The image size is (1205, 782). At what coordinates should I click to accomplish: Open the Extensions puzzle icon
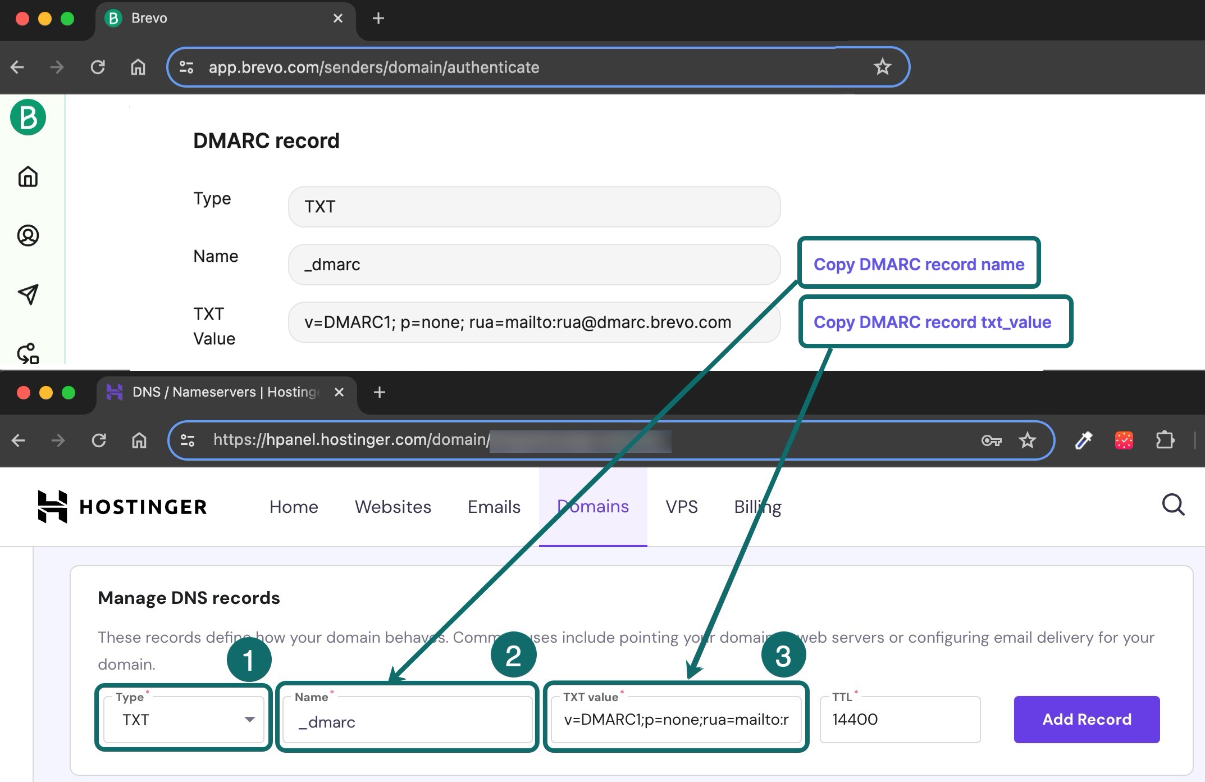tap(1165, 440)
